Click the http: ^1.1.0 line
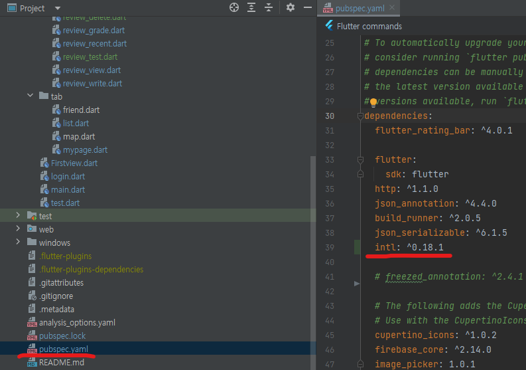The image size is (526, 370). pyautogui.click(x=406, y=189)
